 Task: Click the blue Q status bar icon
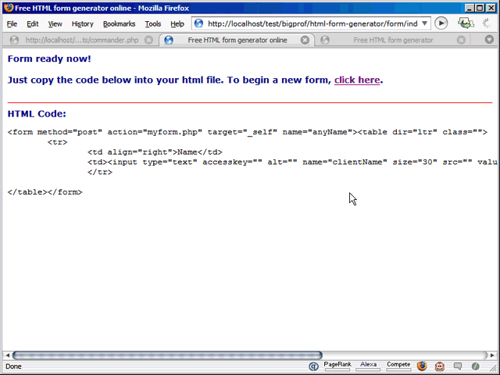[313, 366]
